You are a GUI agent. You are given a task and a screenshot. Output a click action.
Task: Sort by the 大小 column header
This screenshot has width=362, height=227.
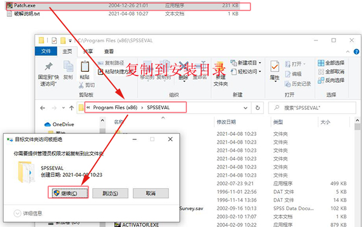coord(325,122)
